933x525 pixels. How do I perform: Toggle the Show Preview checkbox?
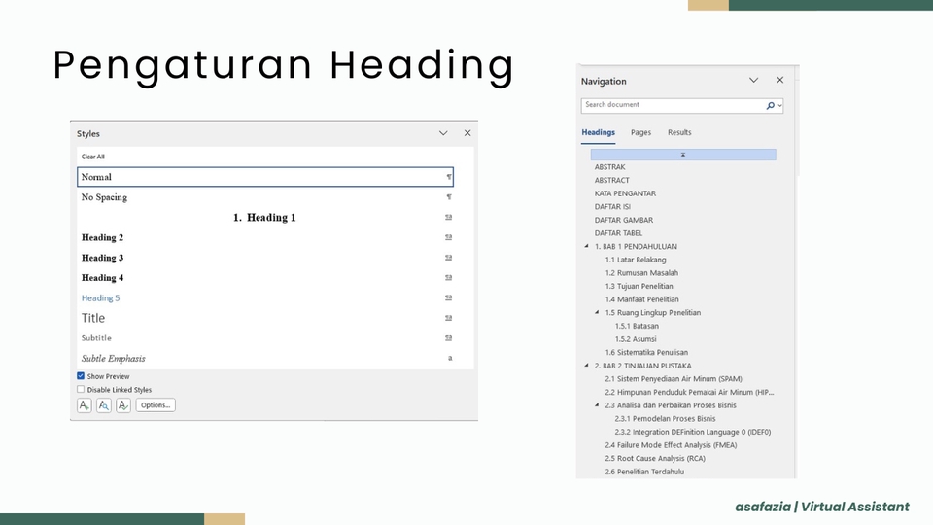click(x=81, y=376)
